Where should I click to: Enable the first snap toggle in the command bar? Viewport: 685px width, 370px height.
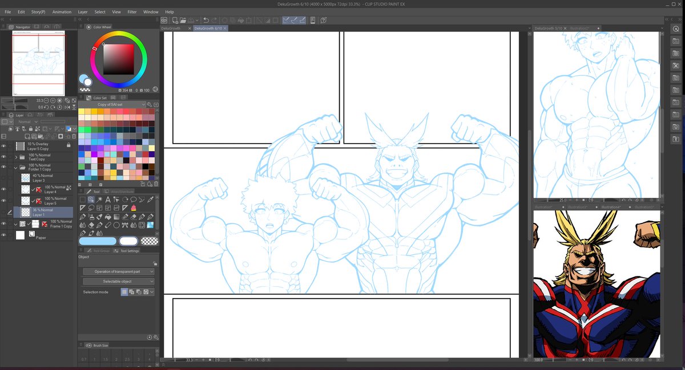(x=286, y=21)
